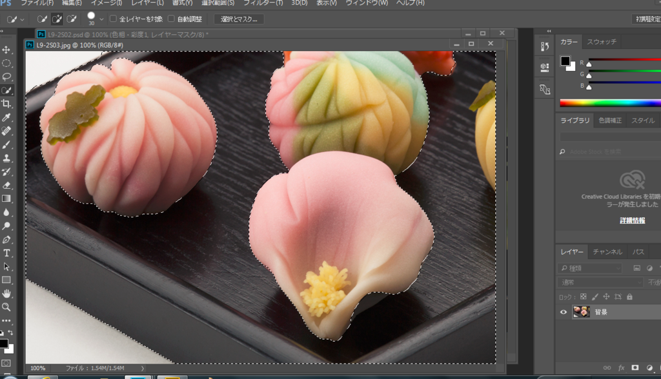The width and height of the screenshot is (661, 379).
Task: Toggle pixel layer filter icon
Action: (637, 268)
